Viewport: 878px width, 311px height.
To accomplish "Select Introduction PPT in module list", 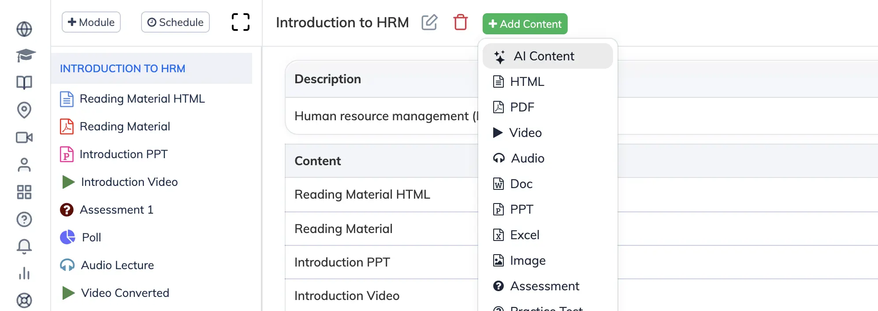I will coord(123,154).
